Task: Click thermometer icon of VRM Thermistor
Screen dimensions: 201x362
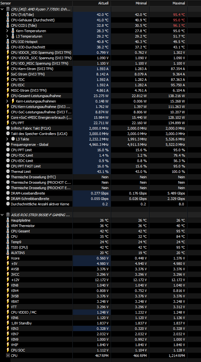Action: tap(8, 225)
